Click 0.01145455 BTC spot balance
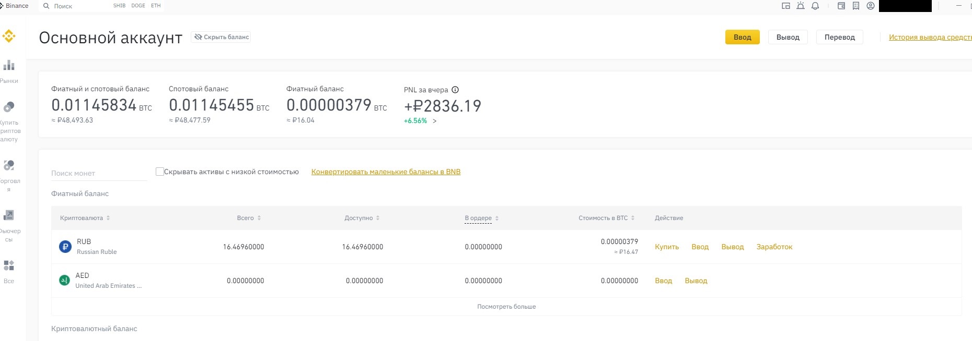This screenshot has width=972, height=341. (x=219, y=105)
